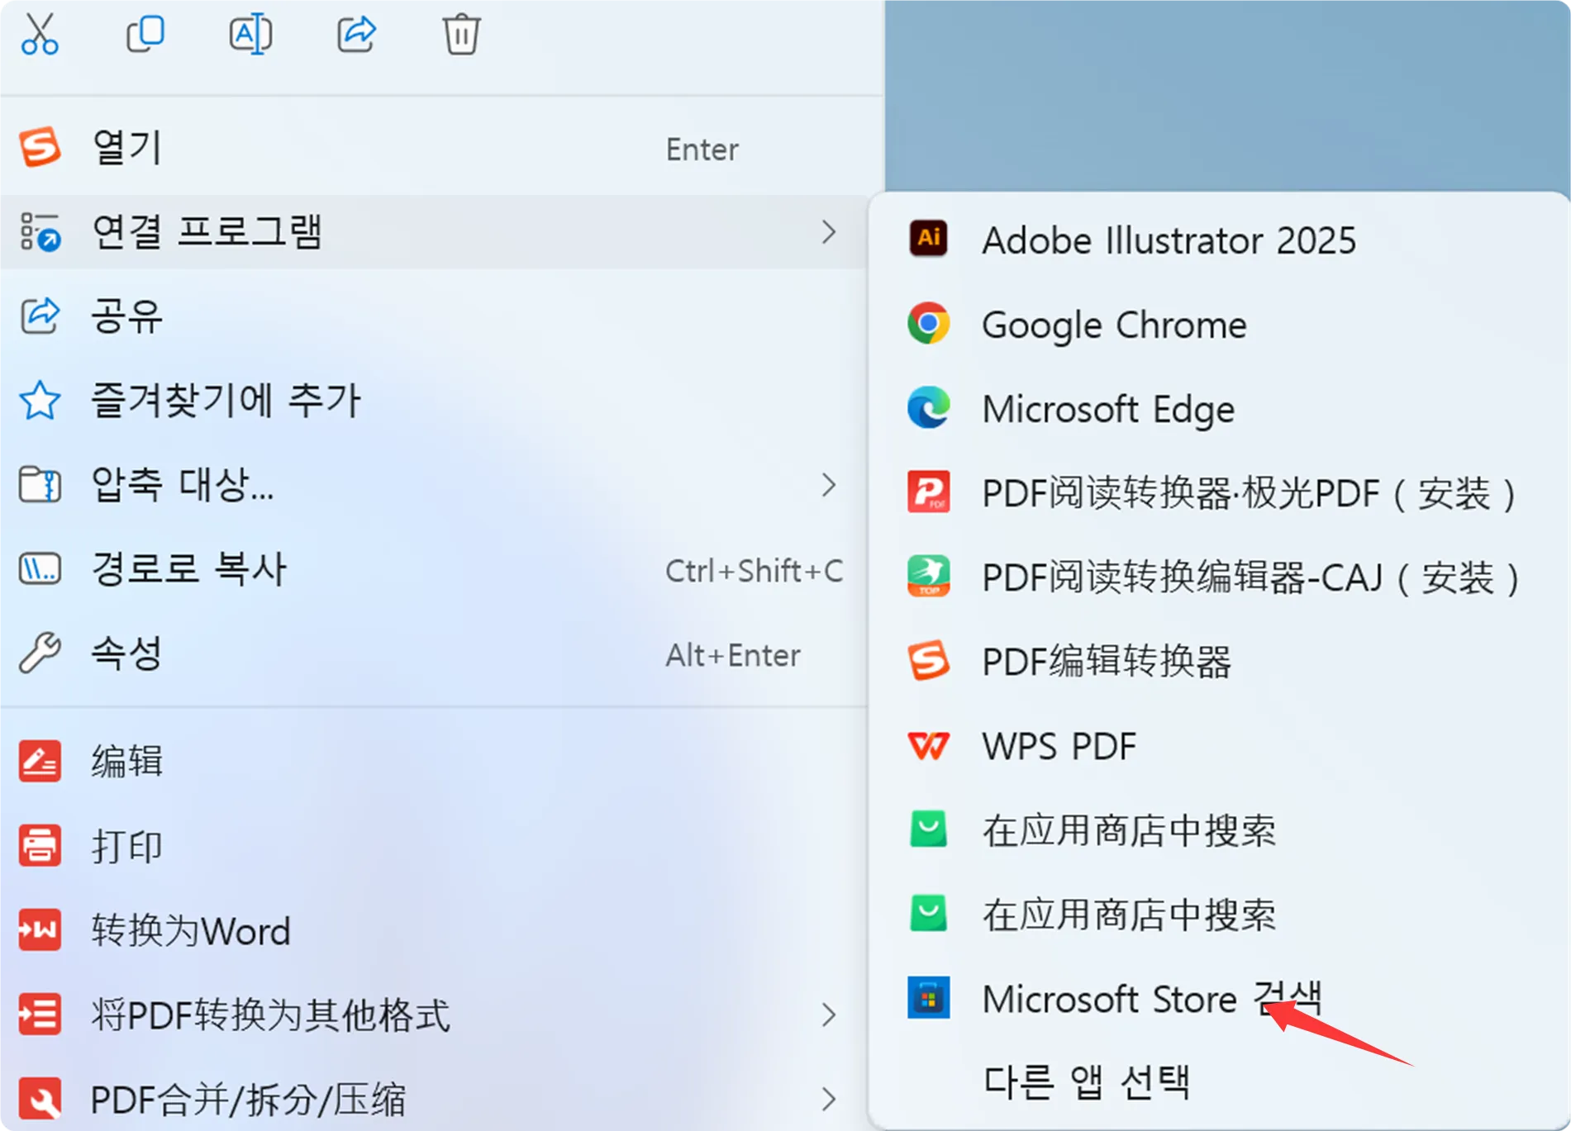Viewport: 1571px width, 1131px height.
Task: Click the Rename icon in top row
Action: coord(250,34)
